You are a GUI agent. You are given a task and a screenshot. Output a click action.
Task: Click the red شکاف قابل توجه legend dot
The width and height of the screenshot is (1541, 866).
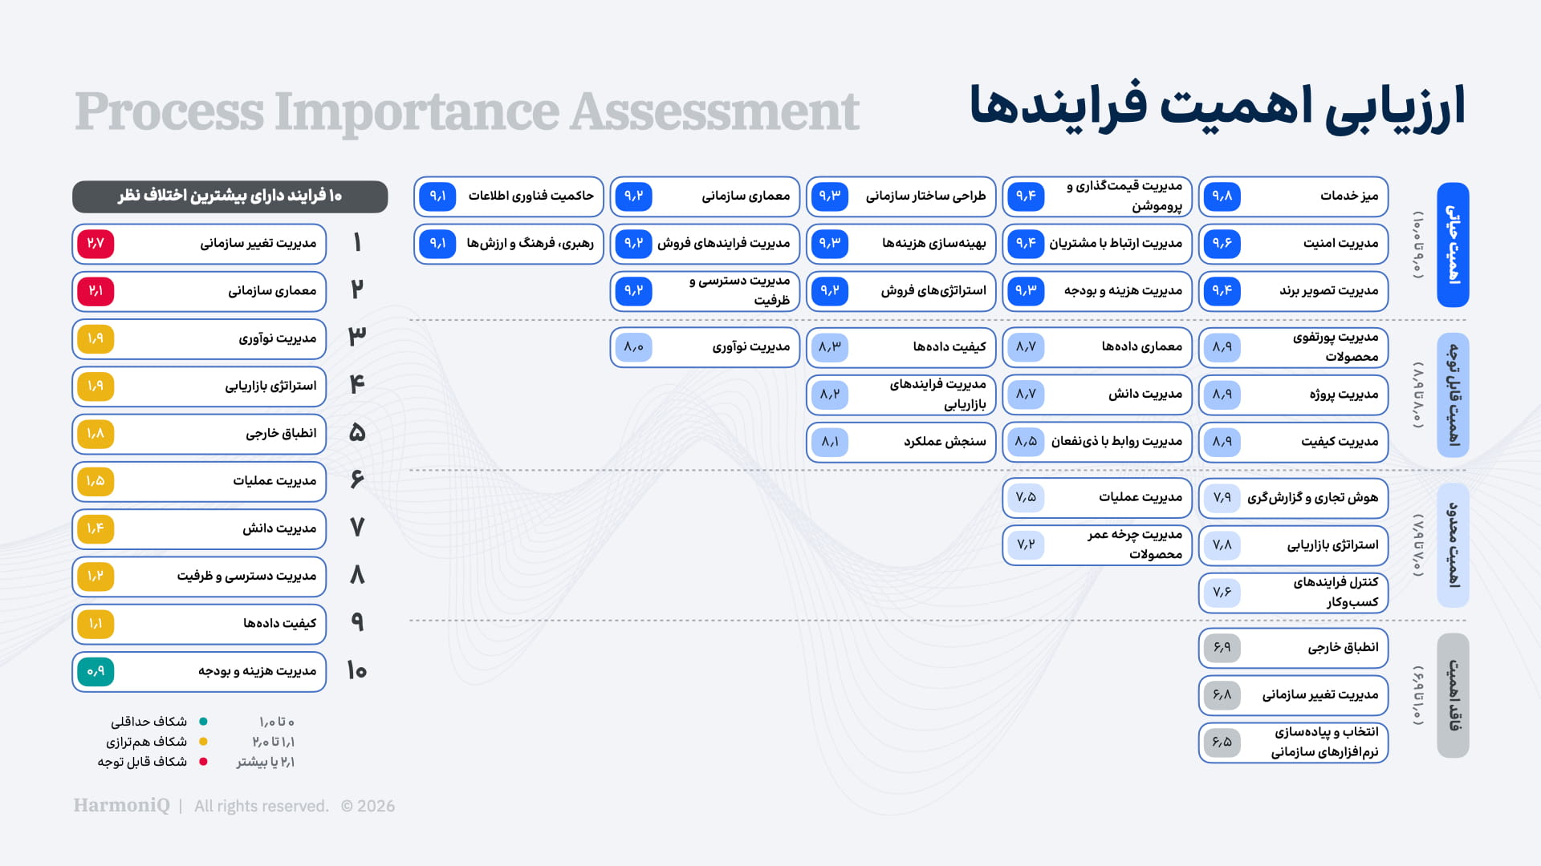203,762
